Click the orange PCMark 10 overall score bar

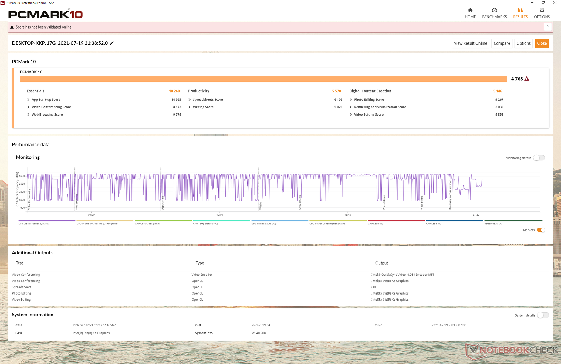coord(263,79)
